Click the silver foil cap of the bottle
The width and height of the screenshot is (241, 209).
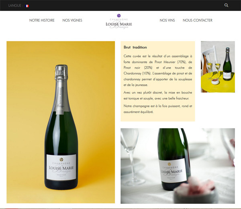pos(61,72)
